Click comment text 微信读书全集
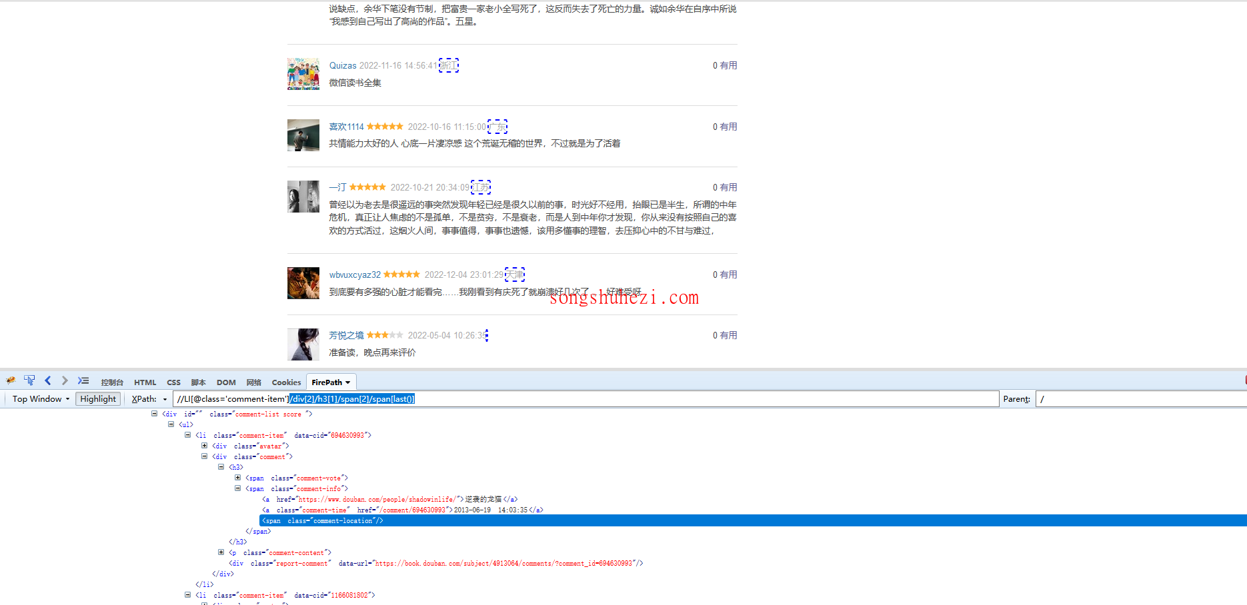Viewport: 1247px width, 605px height. tap(355, 83)
